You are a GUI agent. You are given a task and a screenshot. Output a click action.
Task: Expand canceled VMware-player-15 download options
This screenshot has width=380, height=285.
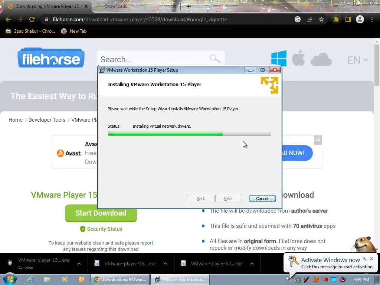coord(79,263)
